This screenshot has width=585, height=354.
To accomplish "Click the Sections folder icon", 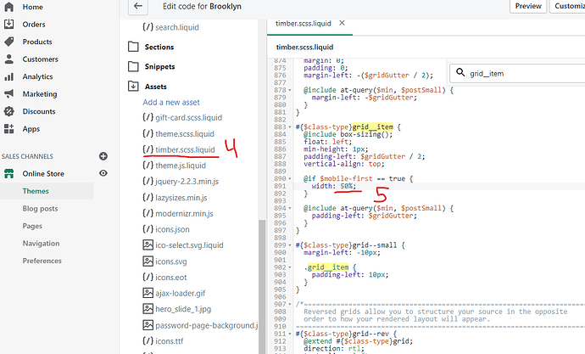I will (x=133, y=47).
